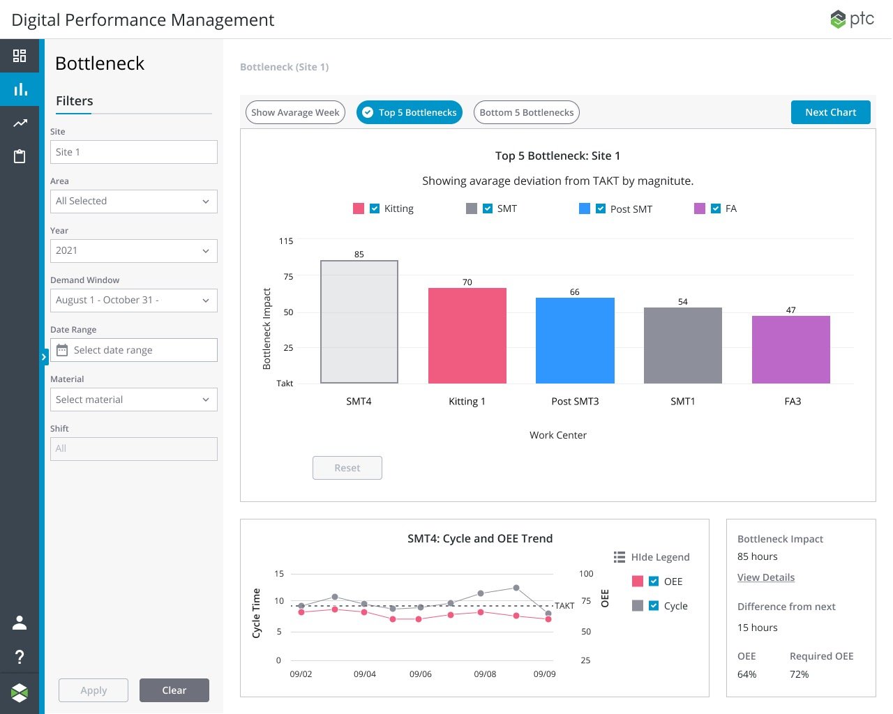Screen dimensions: 893x714
Task: Enable Show Avarage Week view
Action: [295, 112]
